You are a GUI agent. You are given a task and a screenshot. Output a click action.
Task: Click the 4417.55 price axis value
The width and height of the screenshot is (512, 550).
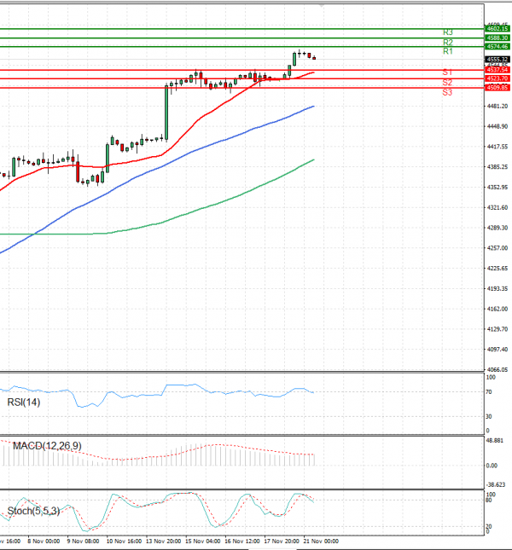[497, 147]
